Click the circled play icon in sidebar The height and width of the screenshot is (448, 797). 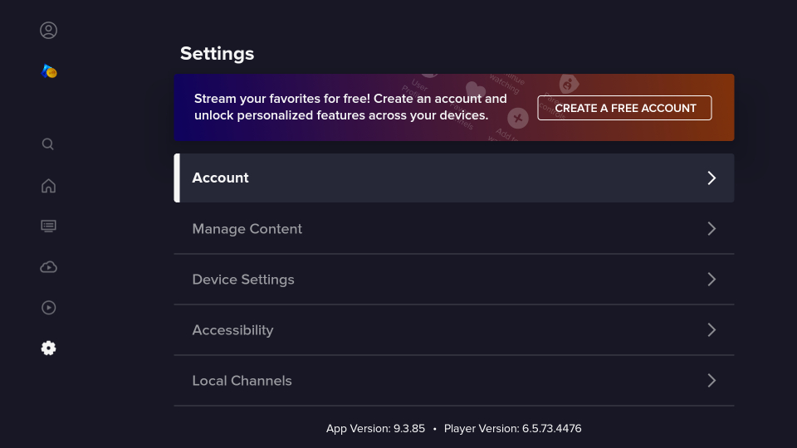(x=48, y=308)
